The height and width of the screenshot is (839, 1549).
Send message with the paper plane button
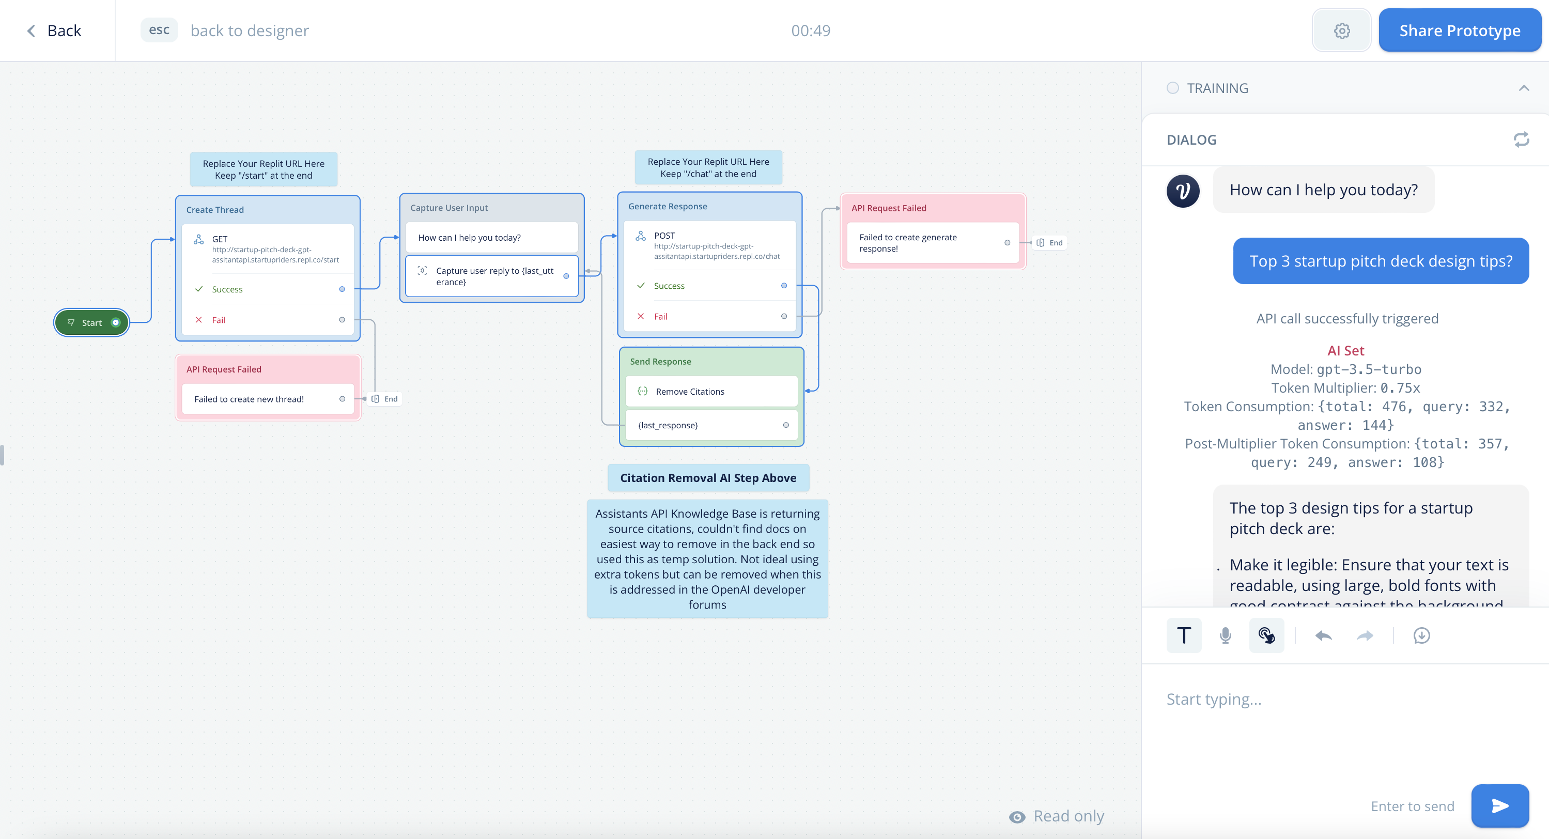point(1500,805)
